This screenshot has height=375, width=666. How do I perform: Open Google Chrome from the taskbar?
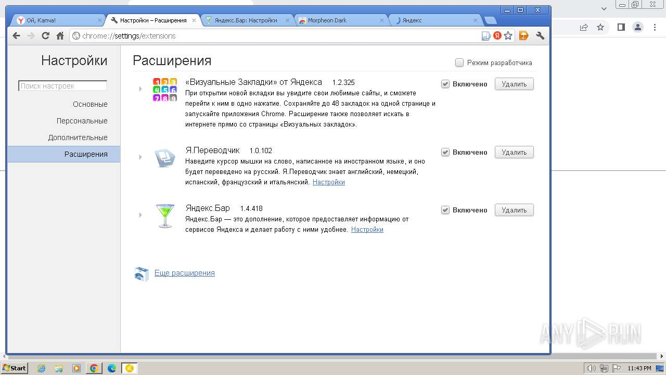[94, 368]
